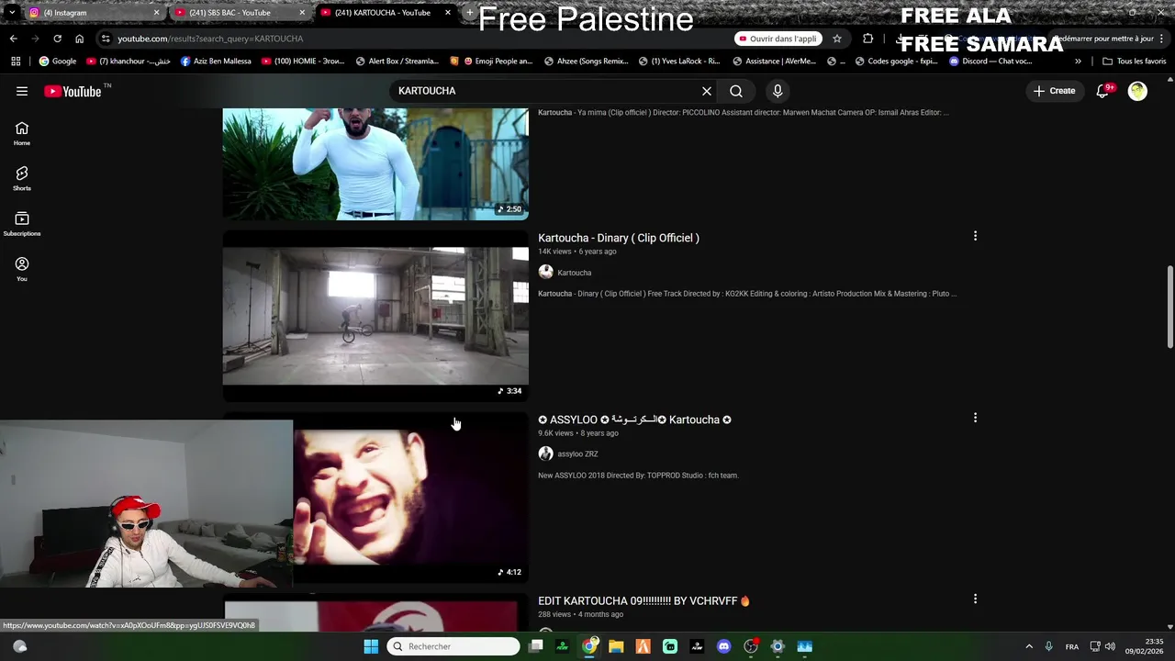Open the Aziz Ben Mallessa bookmark
This screenshot has width=1175, height=661.
(x=216, y=62)
